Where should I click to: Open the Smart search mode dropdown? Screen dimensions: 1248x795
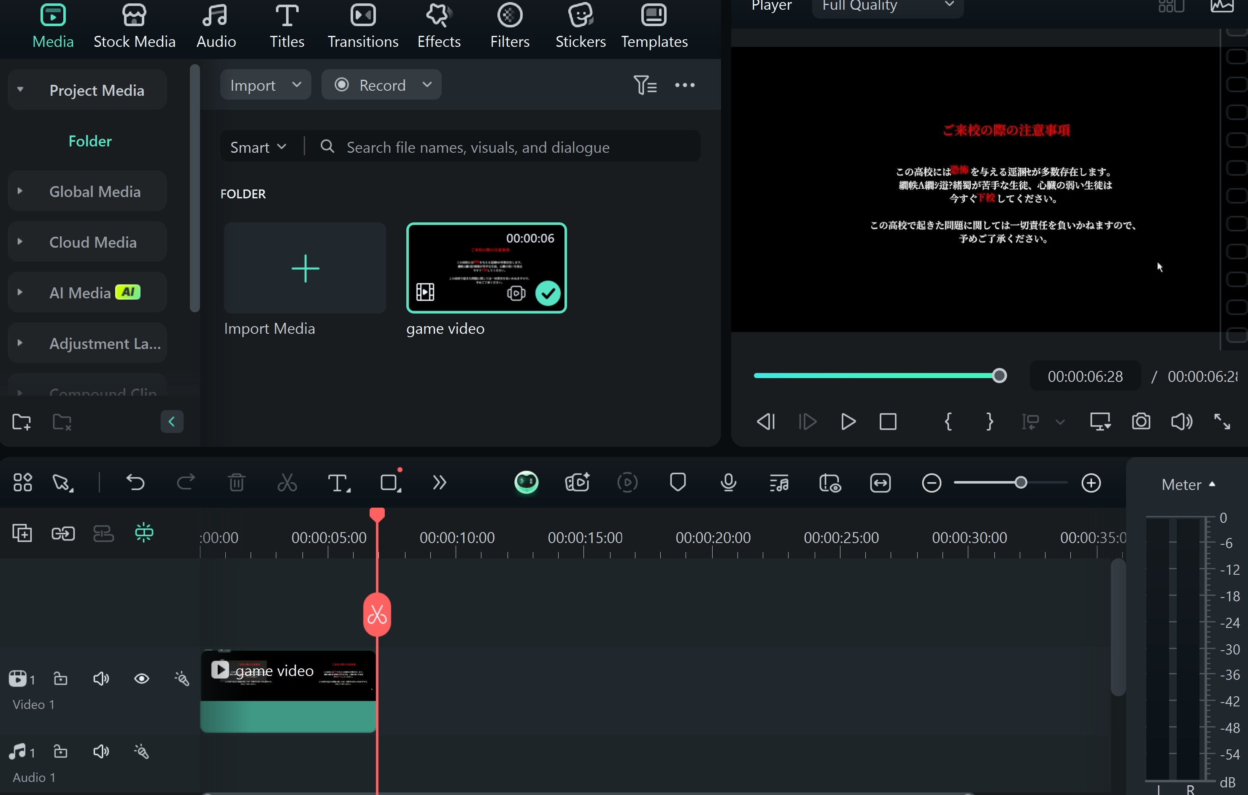[258, 147]
